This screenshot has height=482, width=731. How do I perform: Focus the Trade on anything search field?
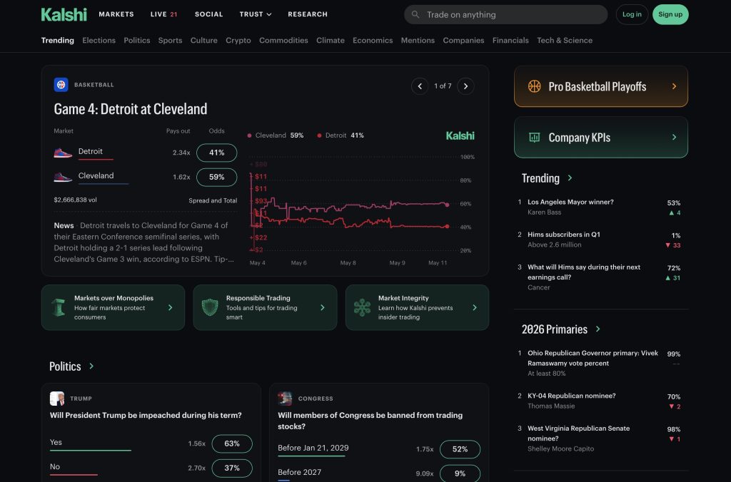[x=506, y=14]
